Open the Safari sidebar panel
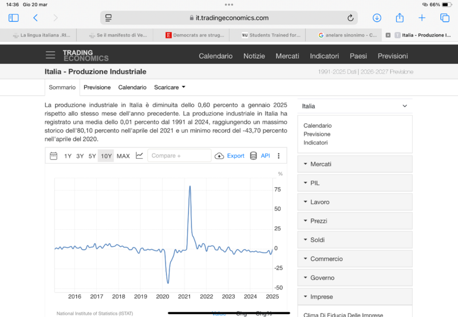 tap(14, 18)
